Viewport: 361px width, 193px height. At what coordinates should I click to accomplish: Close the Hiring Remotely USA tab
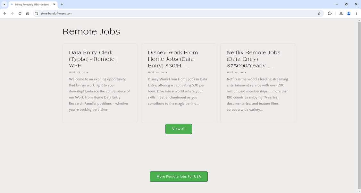(54, 4)
